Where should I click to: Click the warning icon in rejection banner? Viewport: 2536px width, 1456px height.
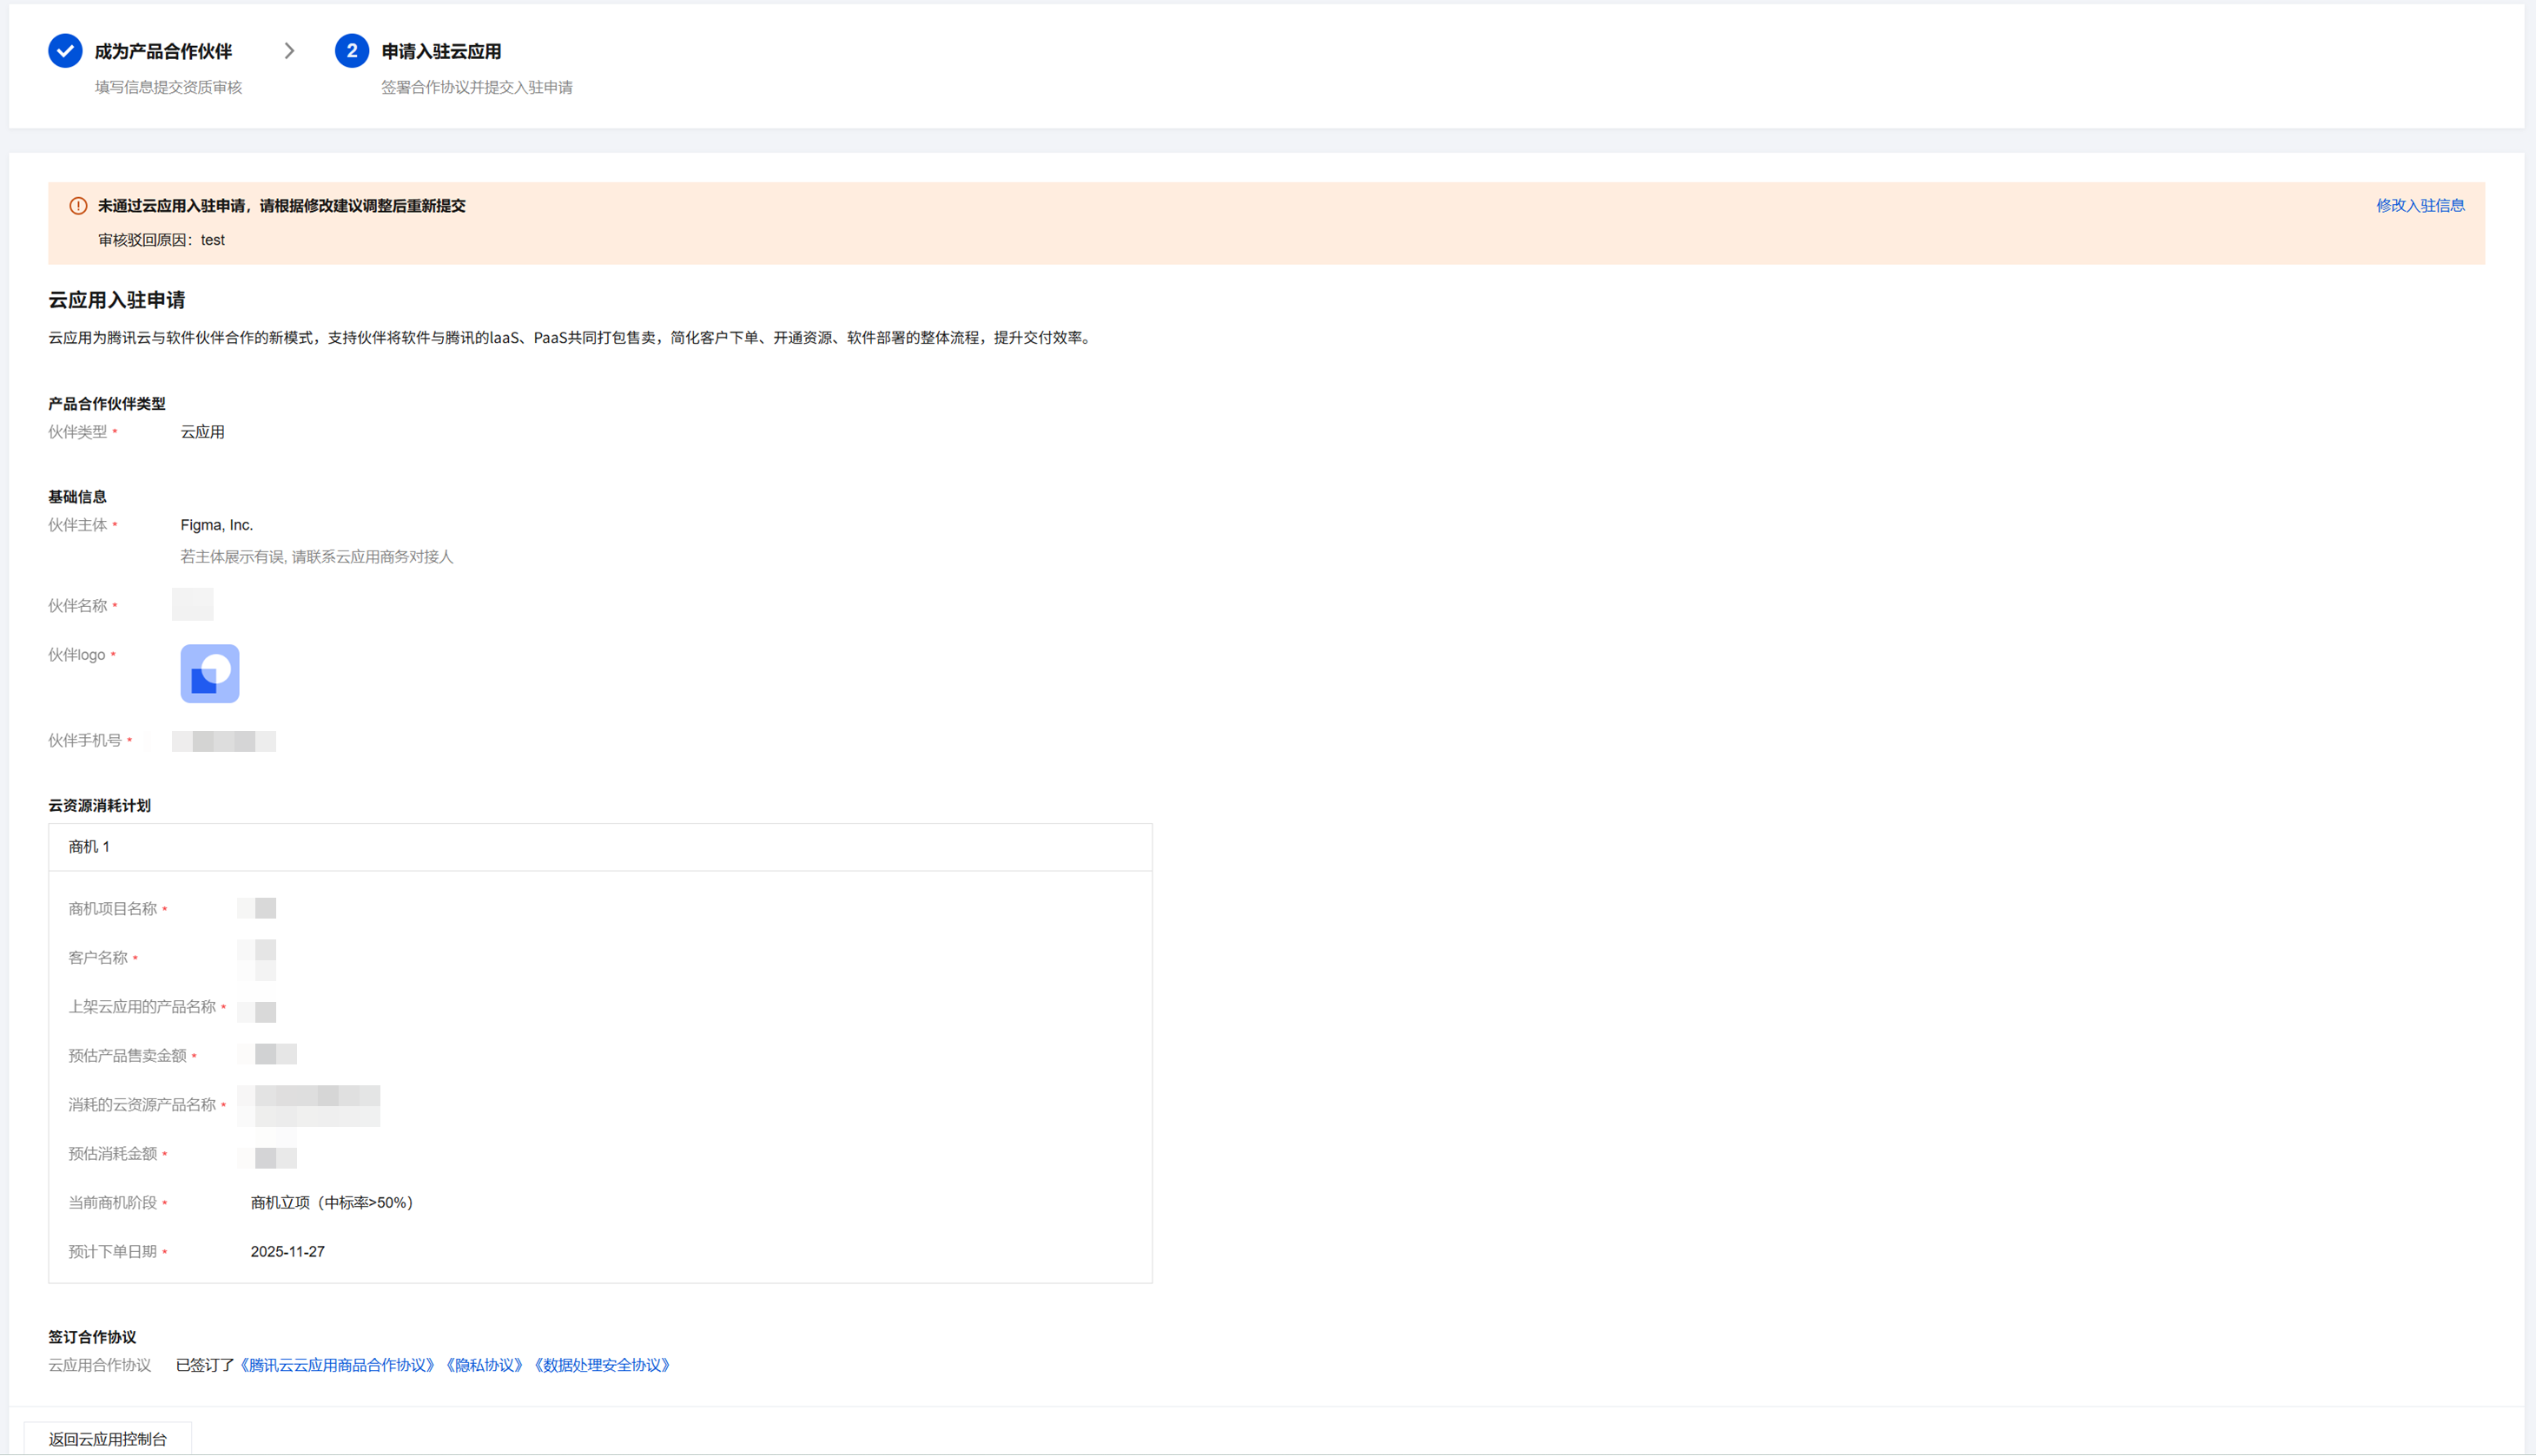(x=78, y=206)
